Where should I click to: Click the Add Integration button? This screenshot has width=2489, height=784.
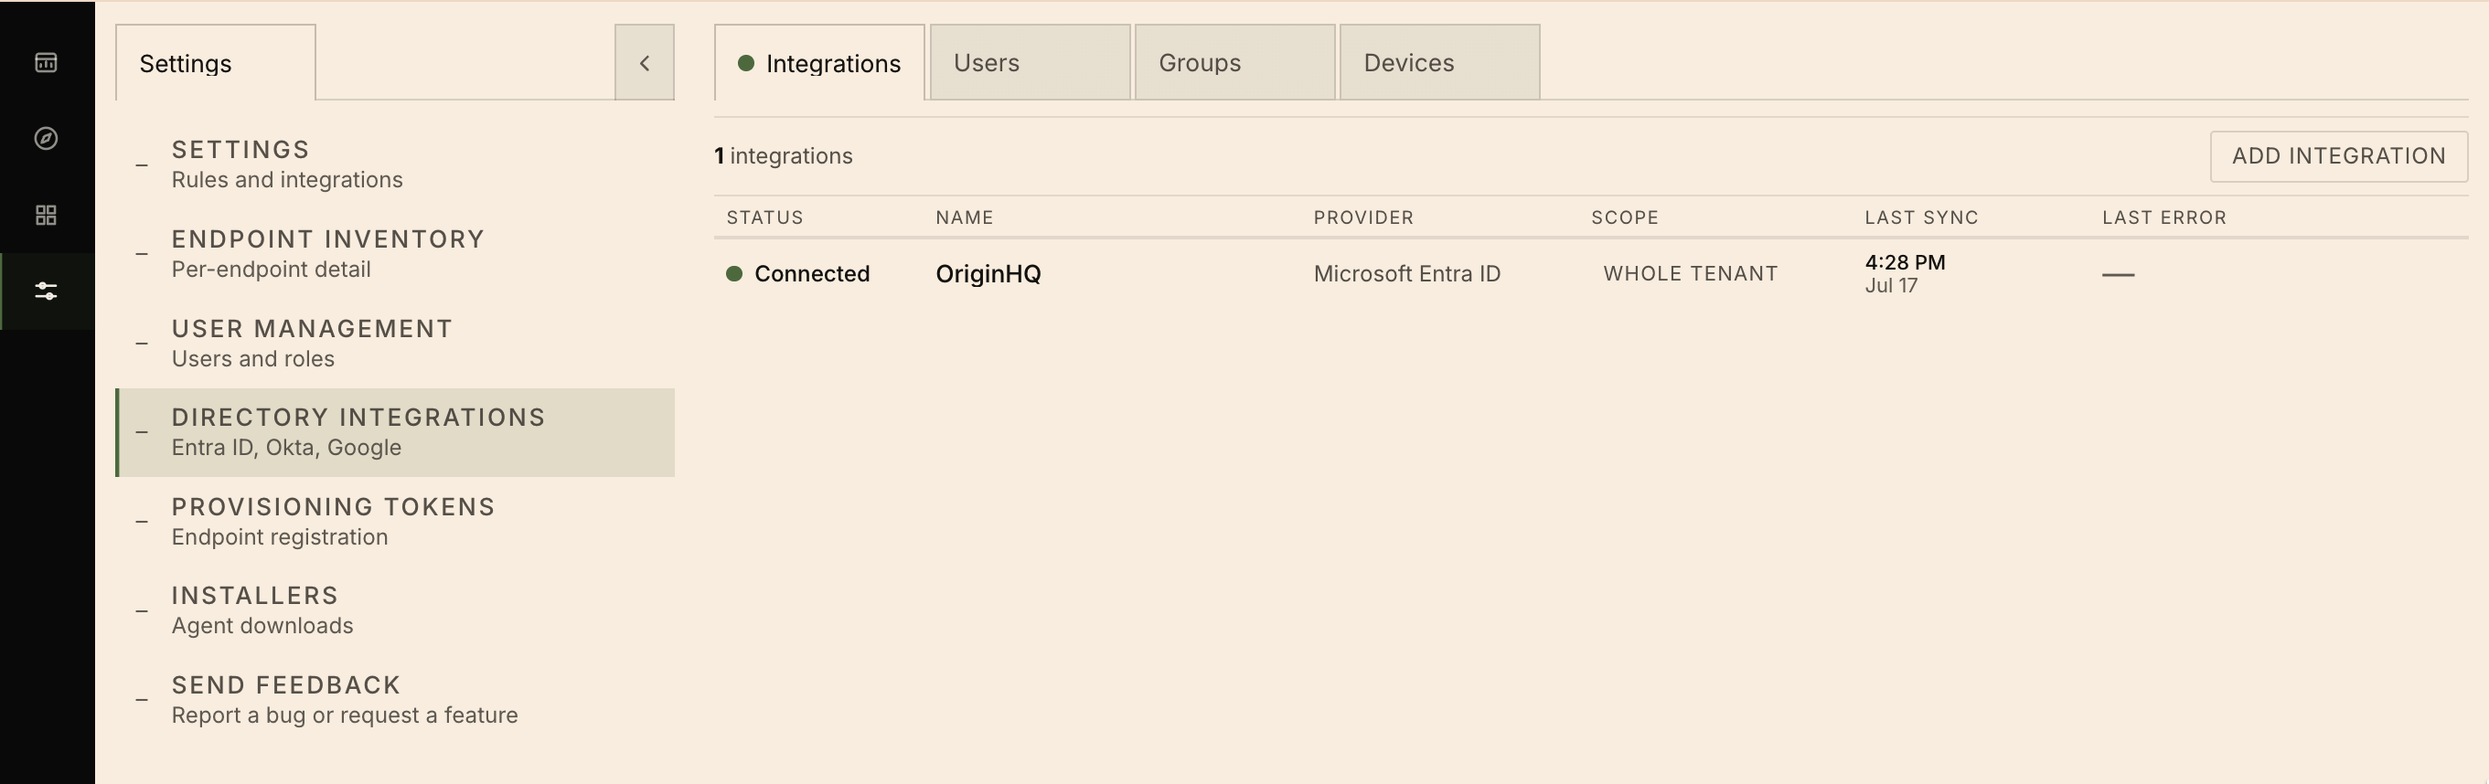click(x=2338, y=156)
